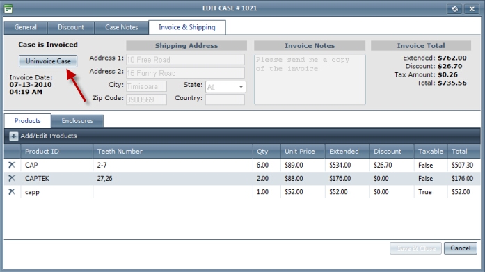Click Extended $762.00 in Invoice Total
This screenshot has height=272, width=485.
452,58
